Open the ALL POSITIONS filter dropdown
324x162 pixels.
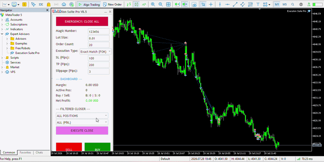[x=82, y=116]
